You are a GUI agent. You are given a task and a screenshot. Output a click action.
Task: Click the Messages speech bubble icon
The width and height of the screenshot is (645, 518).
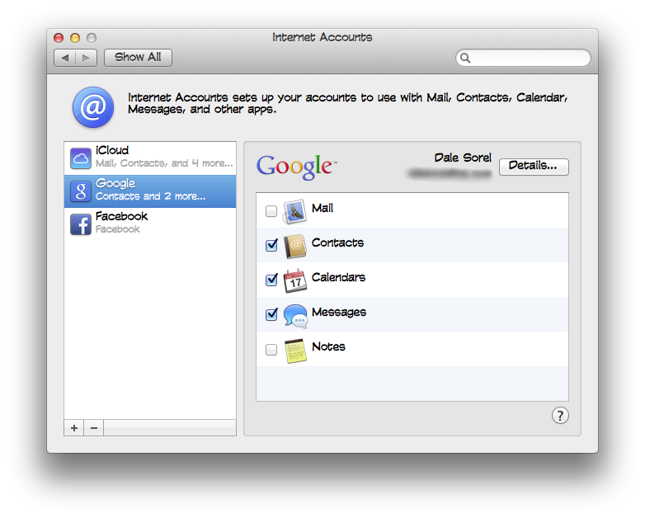point(295,316)
